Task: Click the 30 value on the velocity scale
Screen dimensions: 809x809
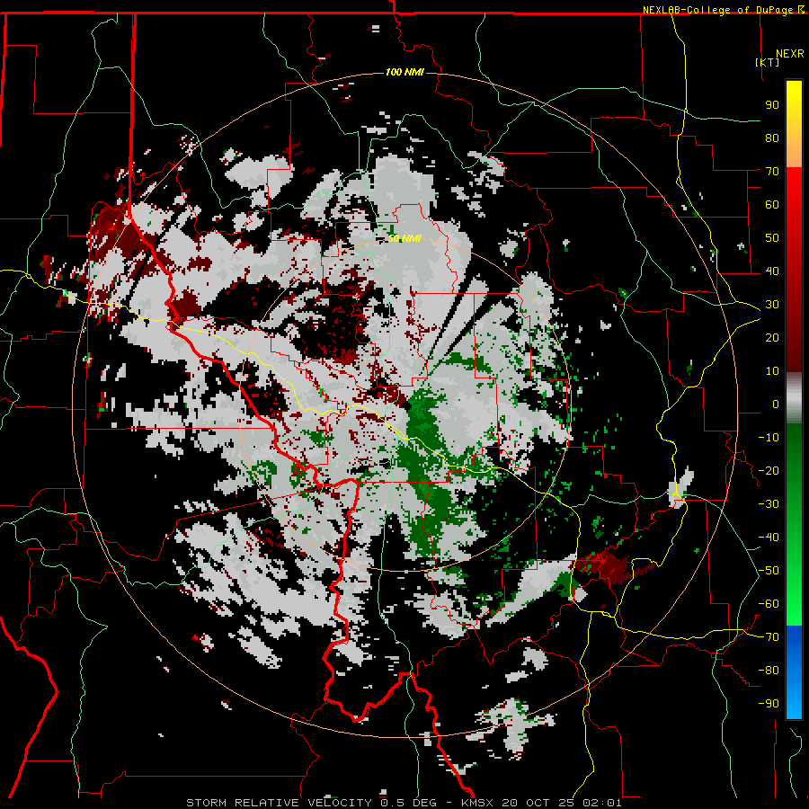Action: click(772, 305)
